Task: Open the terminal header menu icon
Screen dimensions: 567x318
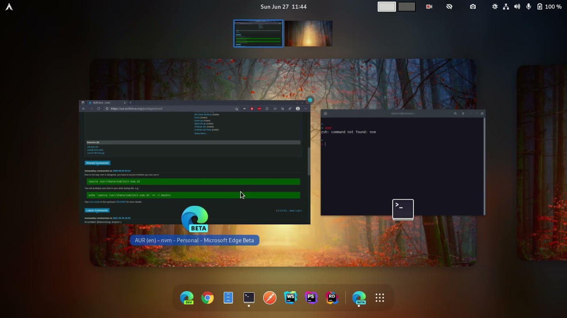Action: pyautogui.click(x=463, y=114)
